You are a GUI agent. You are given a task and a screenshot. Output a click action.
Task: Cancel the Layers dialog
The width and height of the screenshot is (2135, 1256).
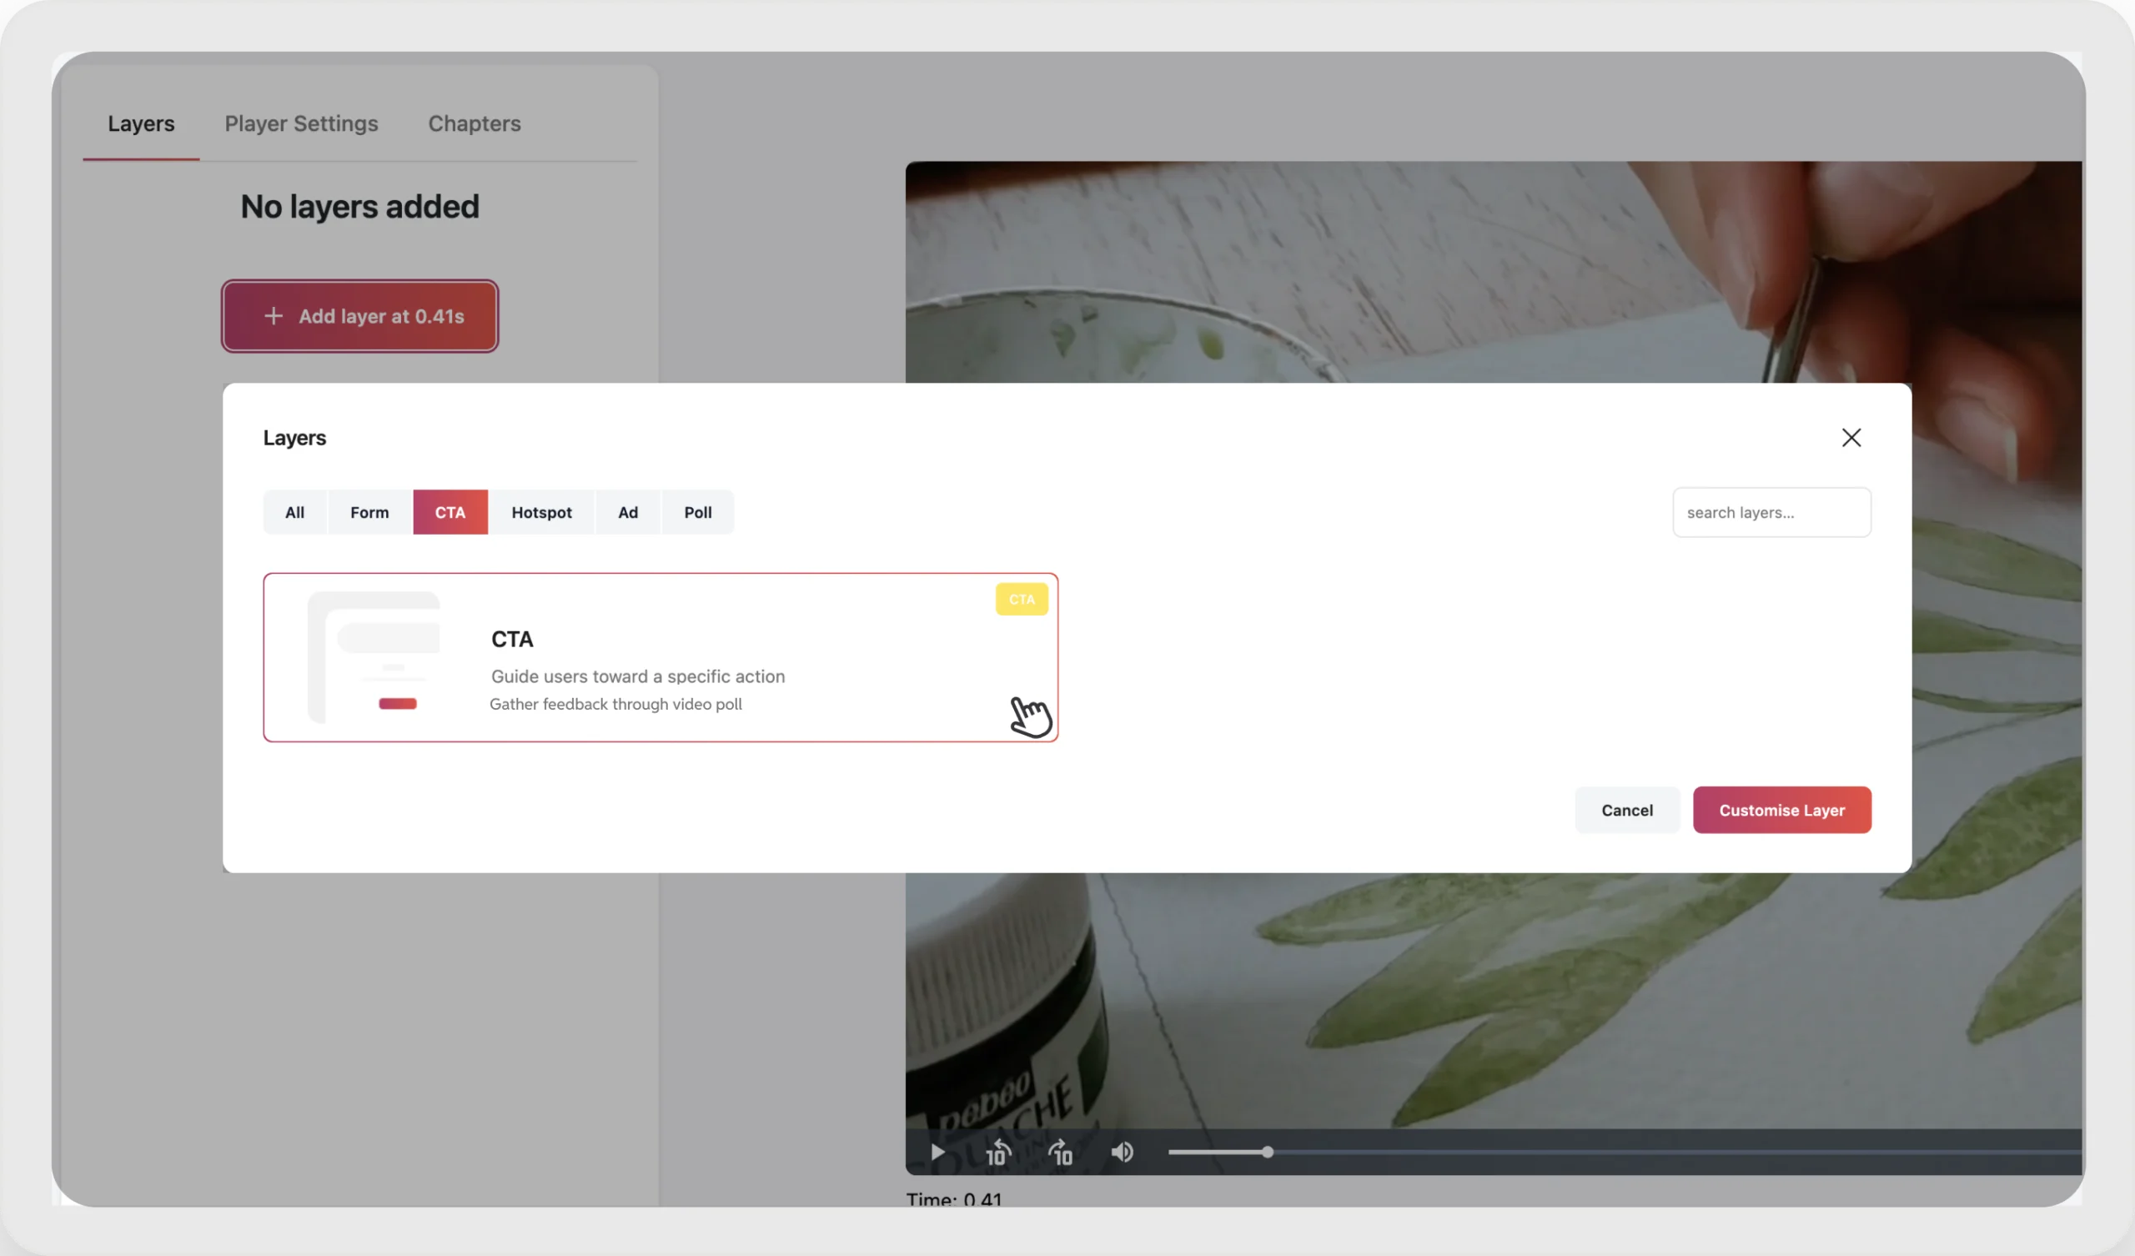[x=1626, y=810]
